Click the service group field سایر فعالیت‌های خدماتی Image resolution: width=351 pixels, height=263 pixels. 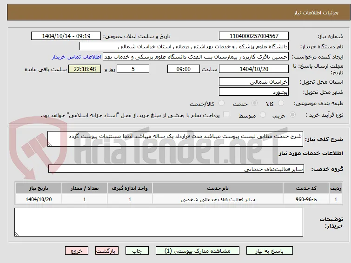(176, 169)
